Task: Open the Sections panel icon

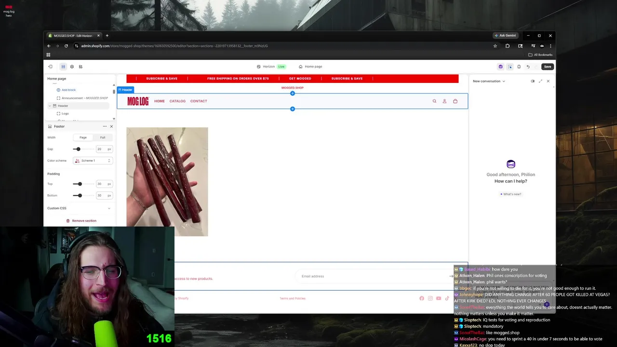Action: [63, 67]
